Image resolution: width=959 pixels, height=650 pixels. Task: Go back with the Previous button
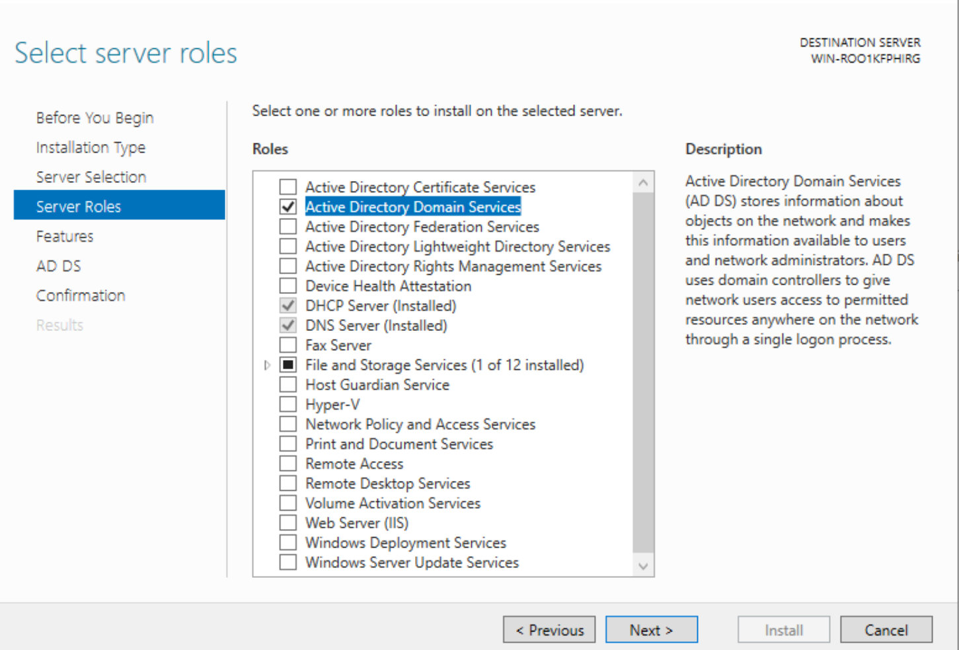coord(549,630)
